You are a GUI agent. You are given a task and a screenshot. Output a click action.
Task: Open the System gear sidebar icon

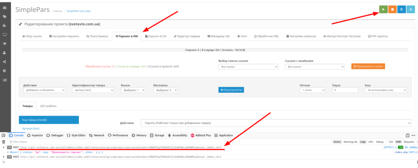pos(4,71)
